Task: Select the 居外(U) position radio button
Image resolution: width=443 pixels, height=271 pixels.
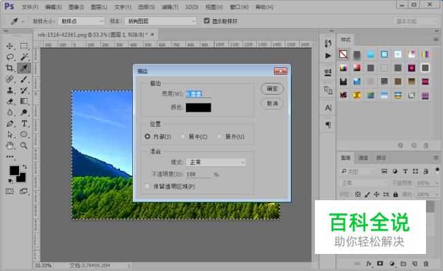Action: pos(219,136)
